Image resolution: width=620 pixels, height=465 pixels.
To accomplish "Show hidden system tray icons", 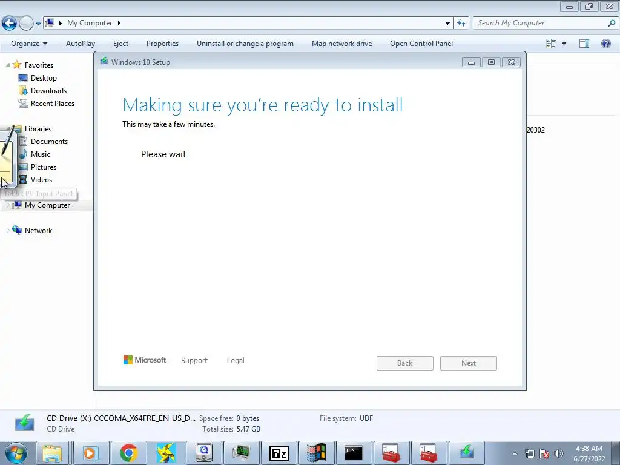I will (515, 453).
